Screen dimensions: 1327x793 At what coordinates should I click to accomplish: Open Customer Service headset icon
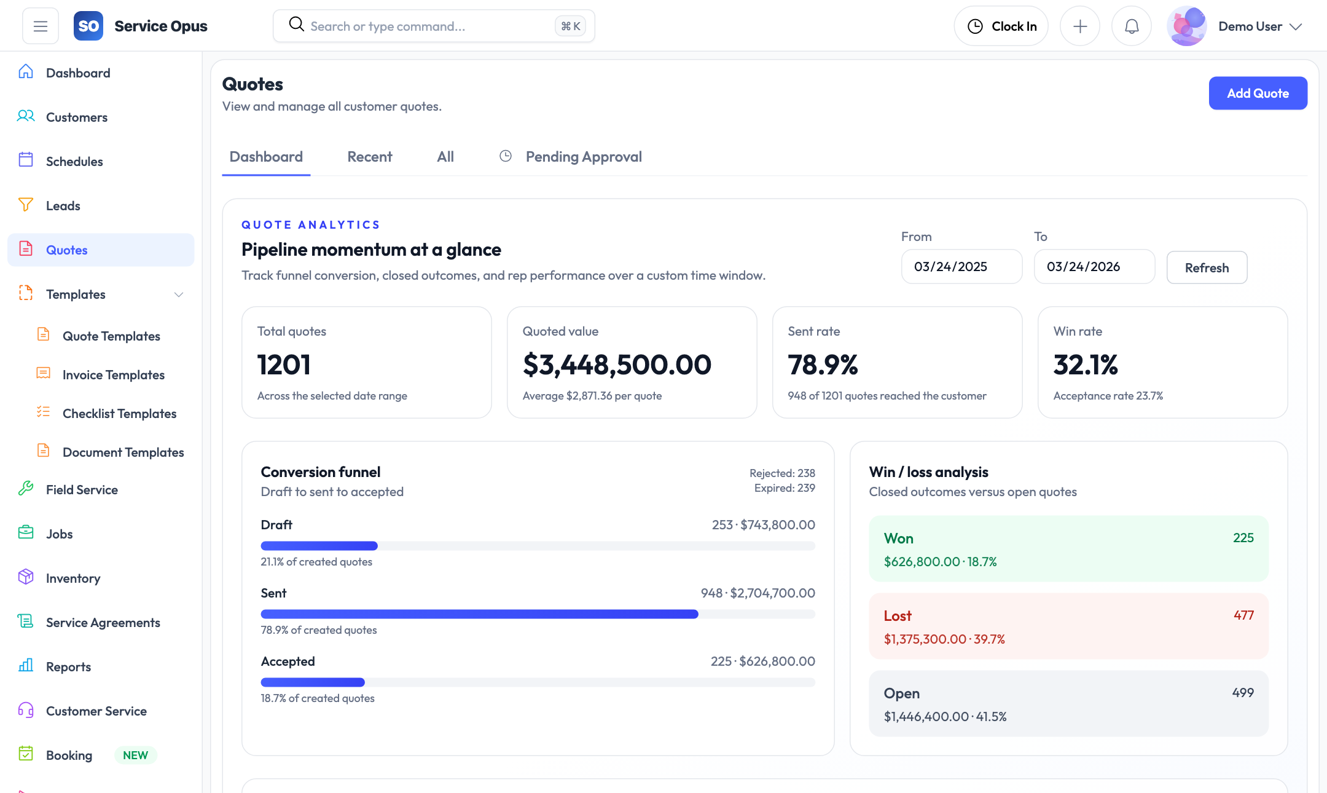click(x=26, y=710)
